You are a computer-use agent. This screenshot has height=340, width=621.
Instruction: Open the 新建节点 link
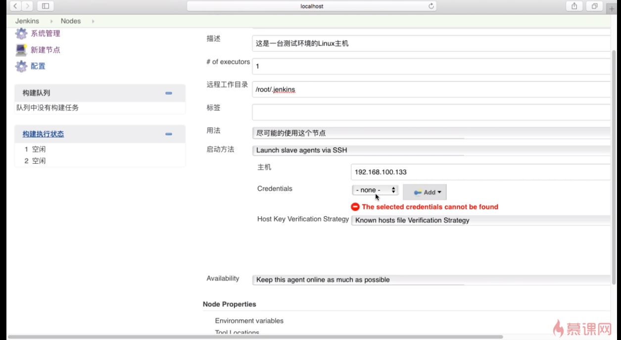(x=46, y=50)
